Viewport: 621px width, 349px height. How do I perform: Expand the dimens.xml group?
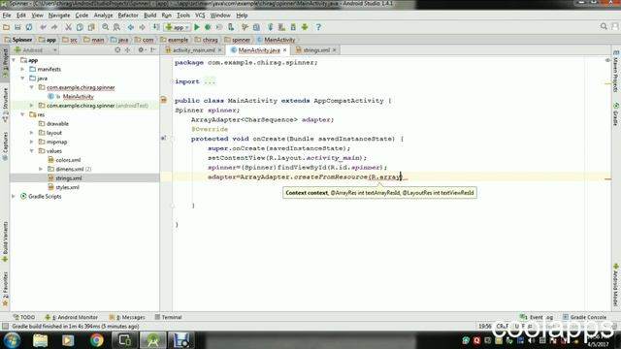41,170
